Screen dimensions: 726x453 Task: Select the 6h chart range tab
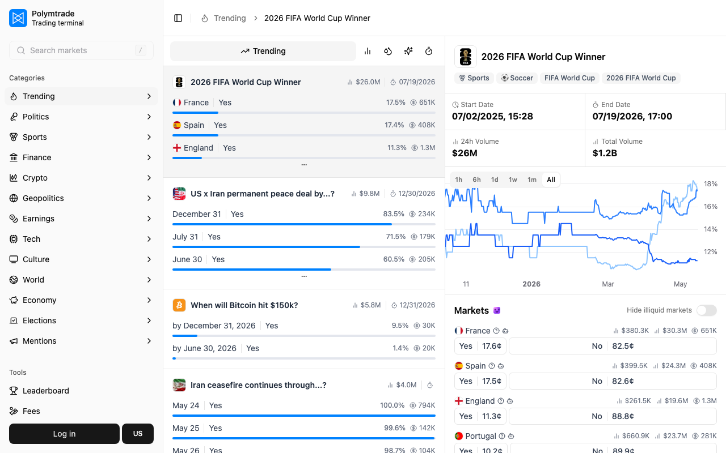tap(477, 180)
